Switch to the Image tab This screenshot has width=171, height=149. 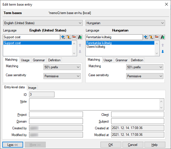pyautogui.click(x=32, y=88)
